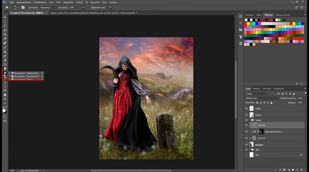Switch to the Каналы tab
This screenshot has width=309, height=172.
(257, 88)
